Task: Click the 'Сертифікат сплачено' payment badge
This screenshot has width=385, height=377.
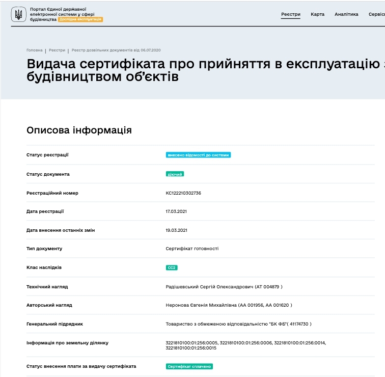Action: tap(189, 366)
